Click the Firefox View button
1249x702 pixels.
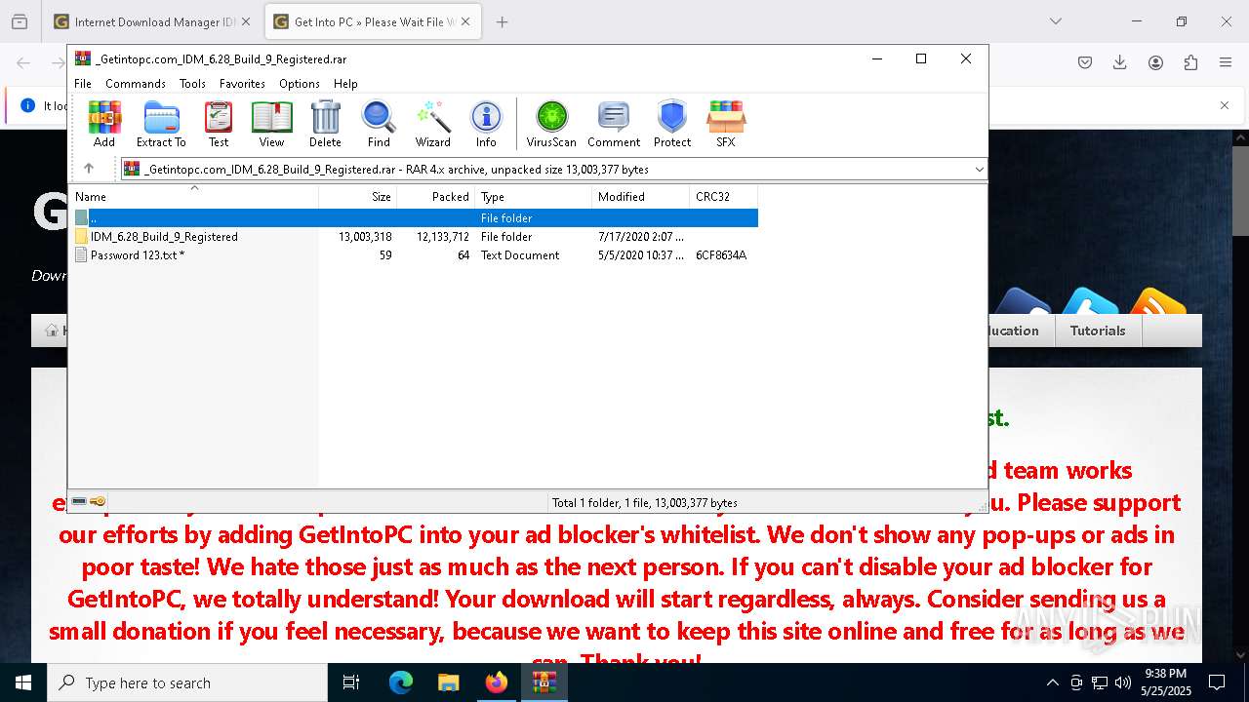(20, 21)
